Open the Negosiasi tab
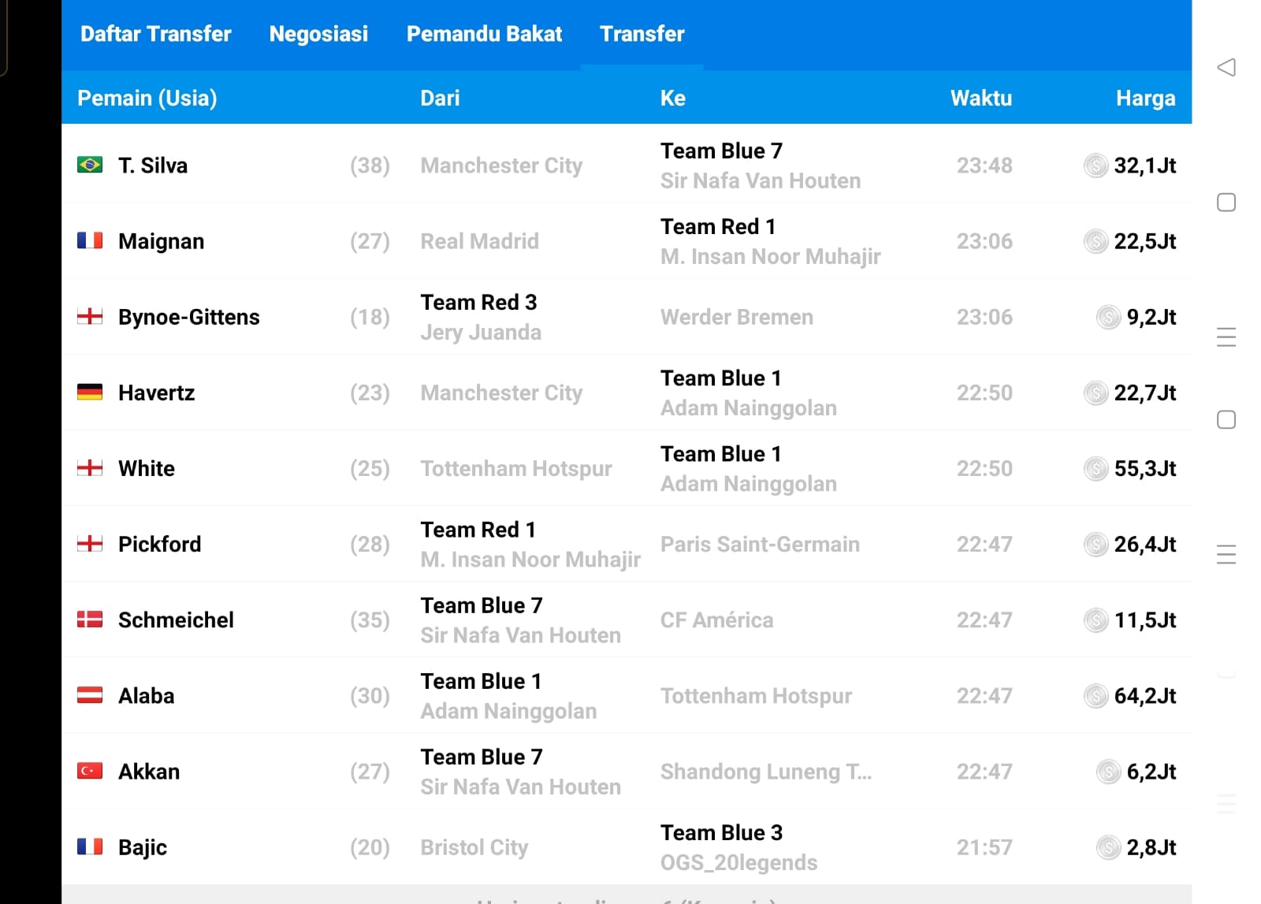This screenshot has height=904, width=1261. [318, 34]
